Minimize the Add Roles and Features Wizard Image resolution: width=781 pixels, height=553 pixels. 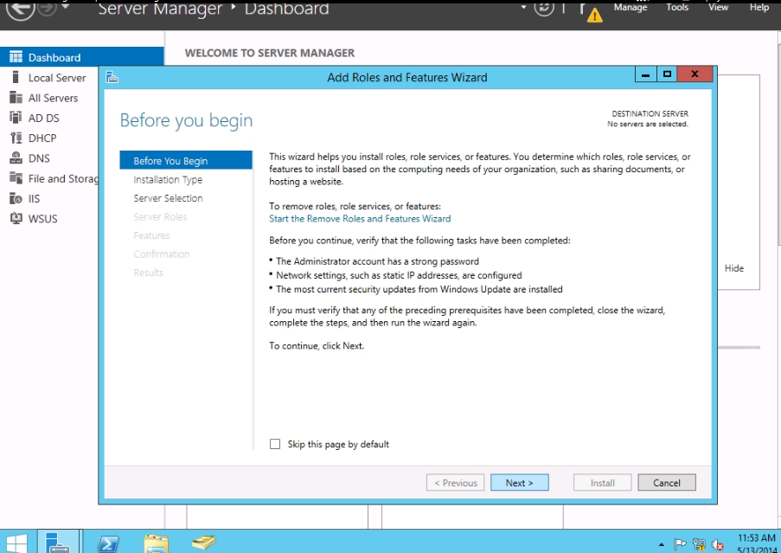coord(645,74)
